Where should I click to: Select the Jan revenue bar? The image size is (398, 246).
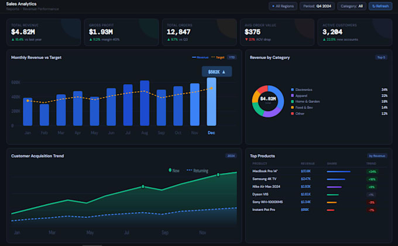(x=28, y=112)
